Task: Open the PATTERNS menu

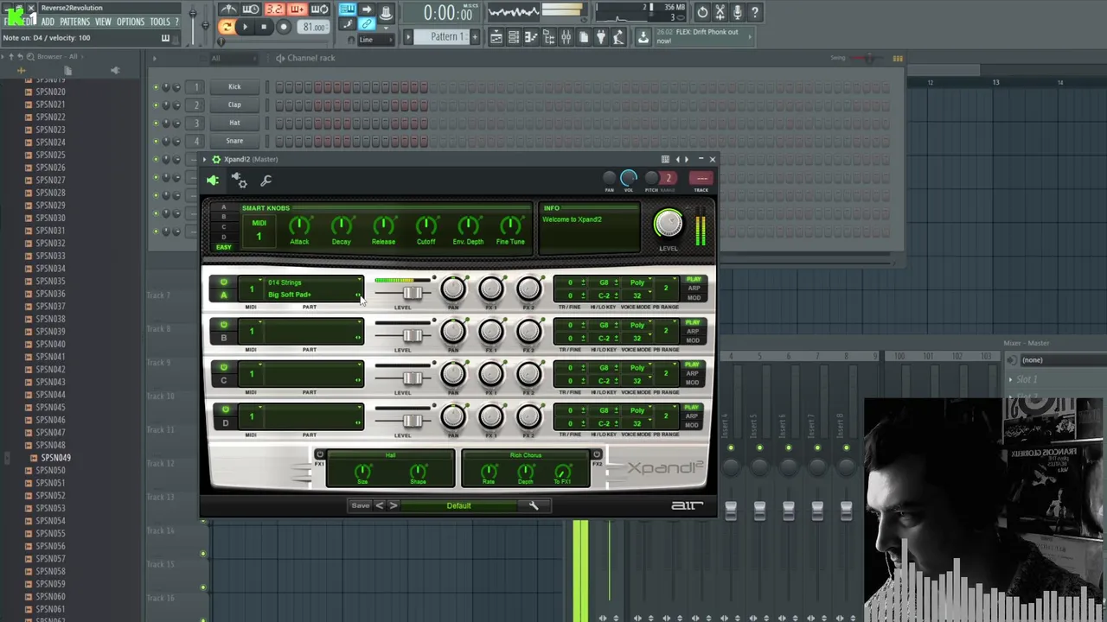Action: [74, 22]
